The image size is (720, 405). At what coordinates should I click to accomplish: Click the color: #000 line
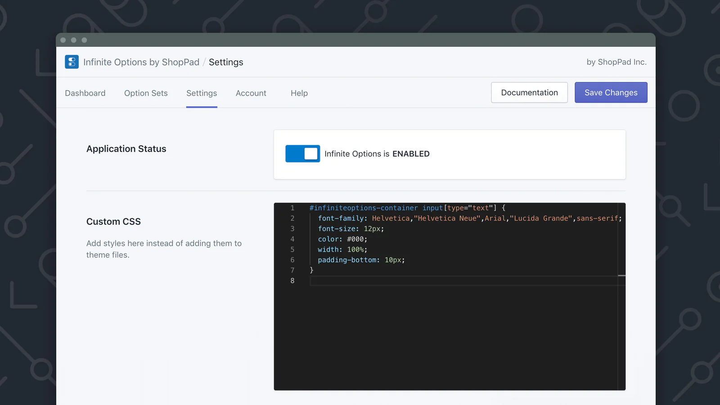point(342,239)
